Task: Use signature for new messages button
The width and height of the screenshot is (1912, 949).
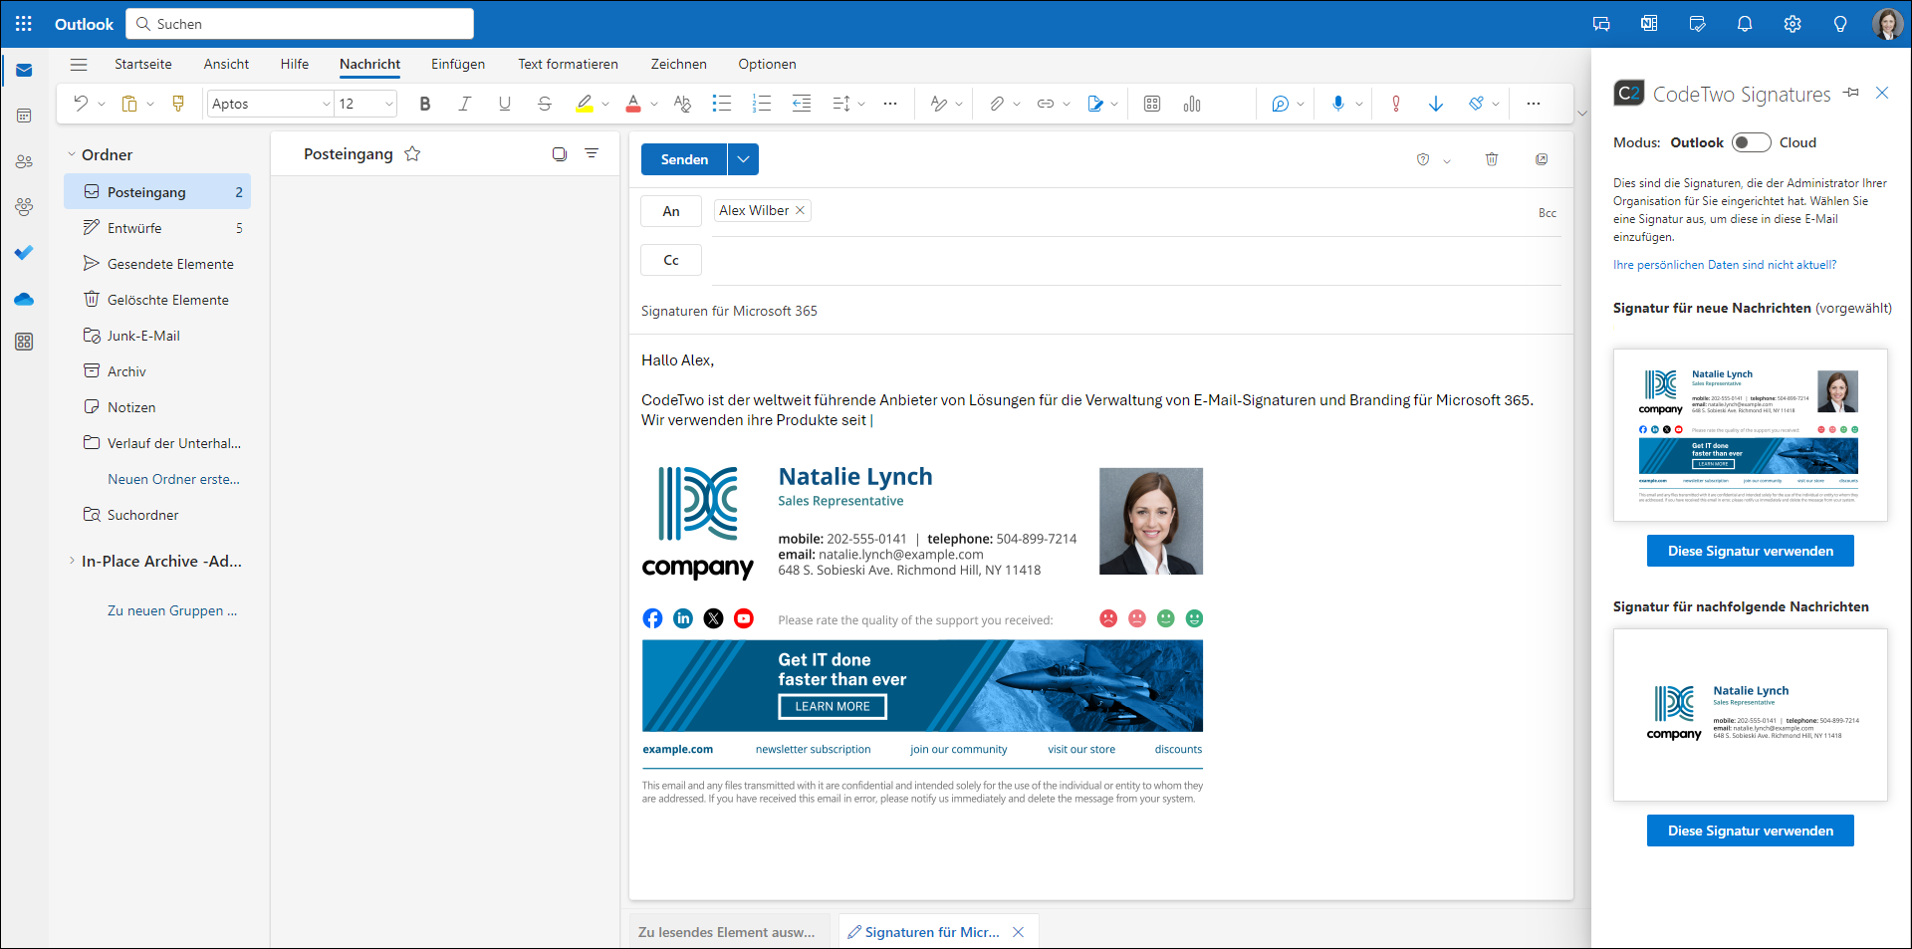Action: coord(1750,551)
